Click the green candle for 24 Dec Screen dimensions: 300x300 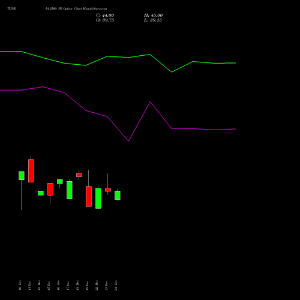click(118, 196)
